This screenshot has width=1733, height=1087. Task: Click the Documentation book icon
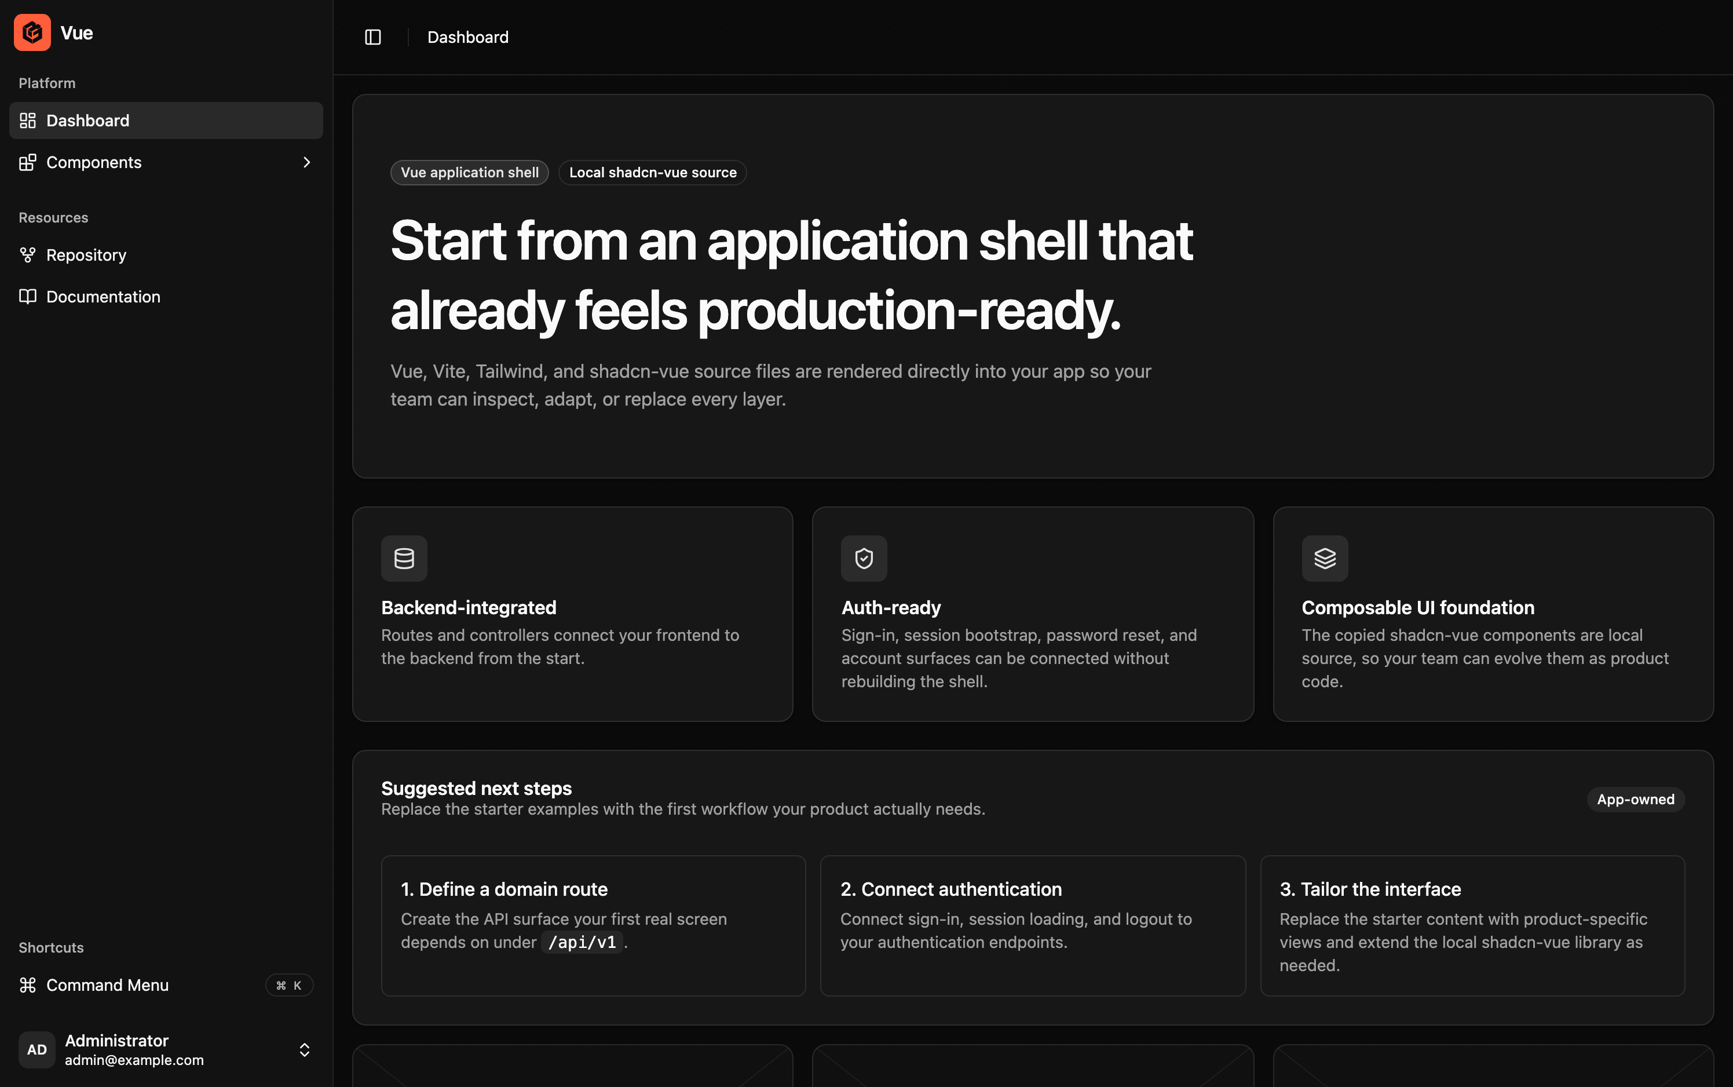tap(27, 296)
